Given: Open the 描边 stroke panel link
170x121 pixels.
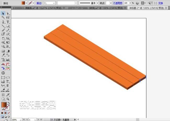Looking at the screenshot, I should coord(39,3).
